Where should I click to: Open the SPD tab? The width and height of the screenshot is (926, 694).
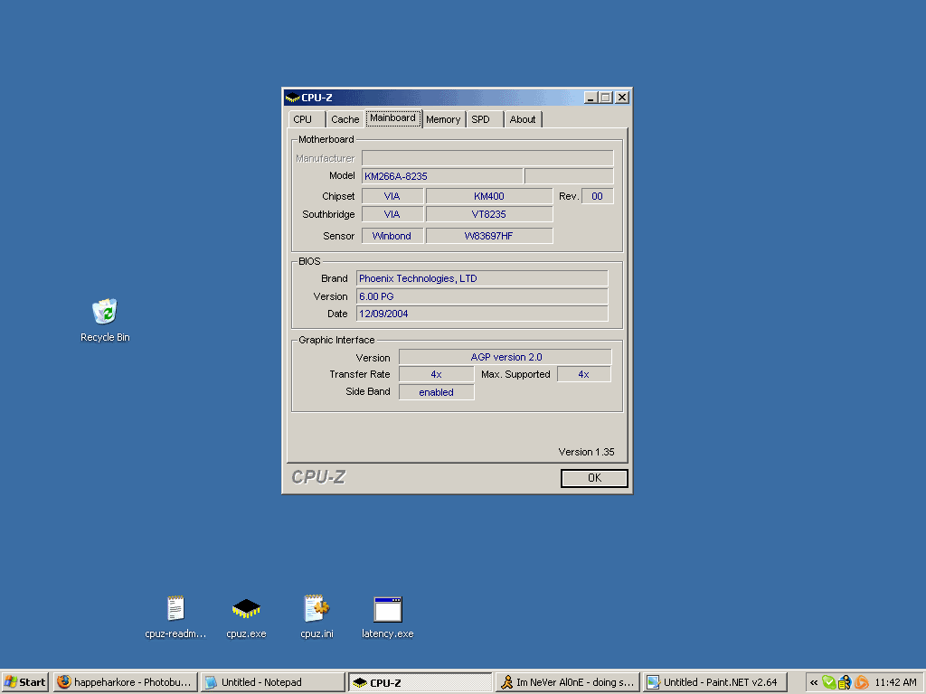[481, 119]
